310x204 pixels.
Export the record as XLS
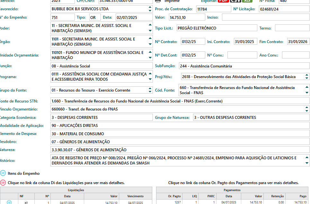248,1
